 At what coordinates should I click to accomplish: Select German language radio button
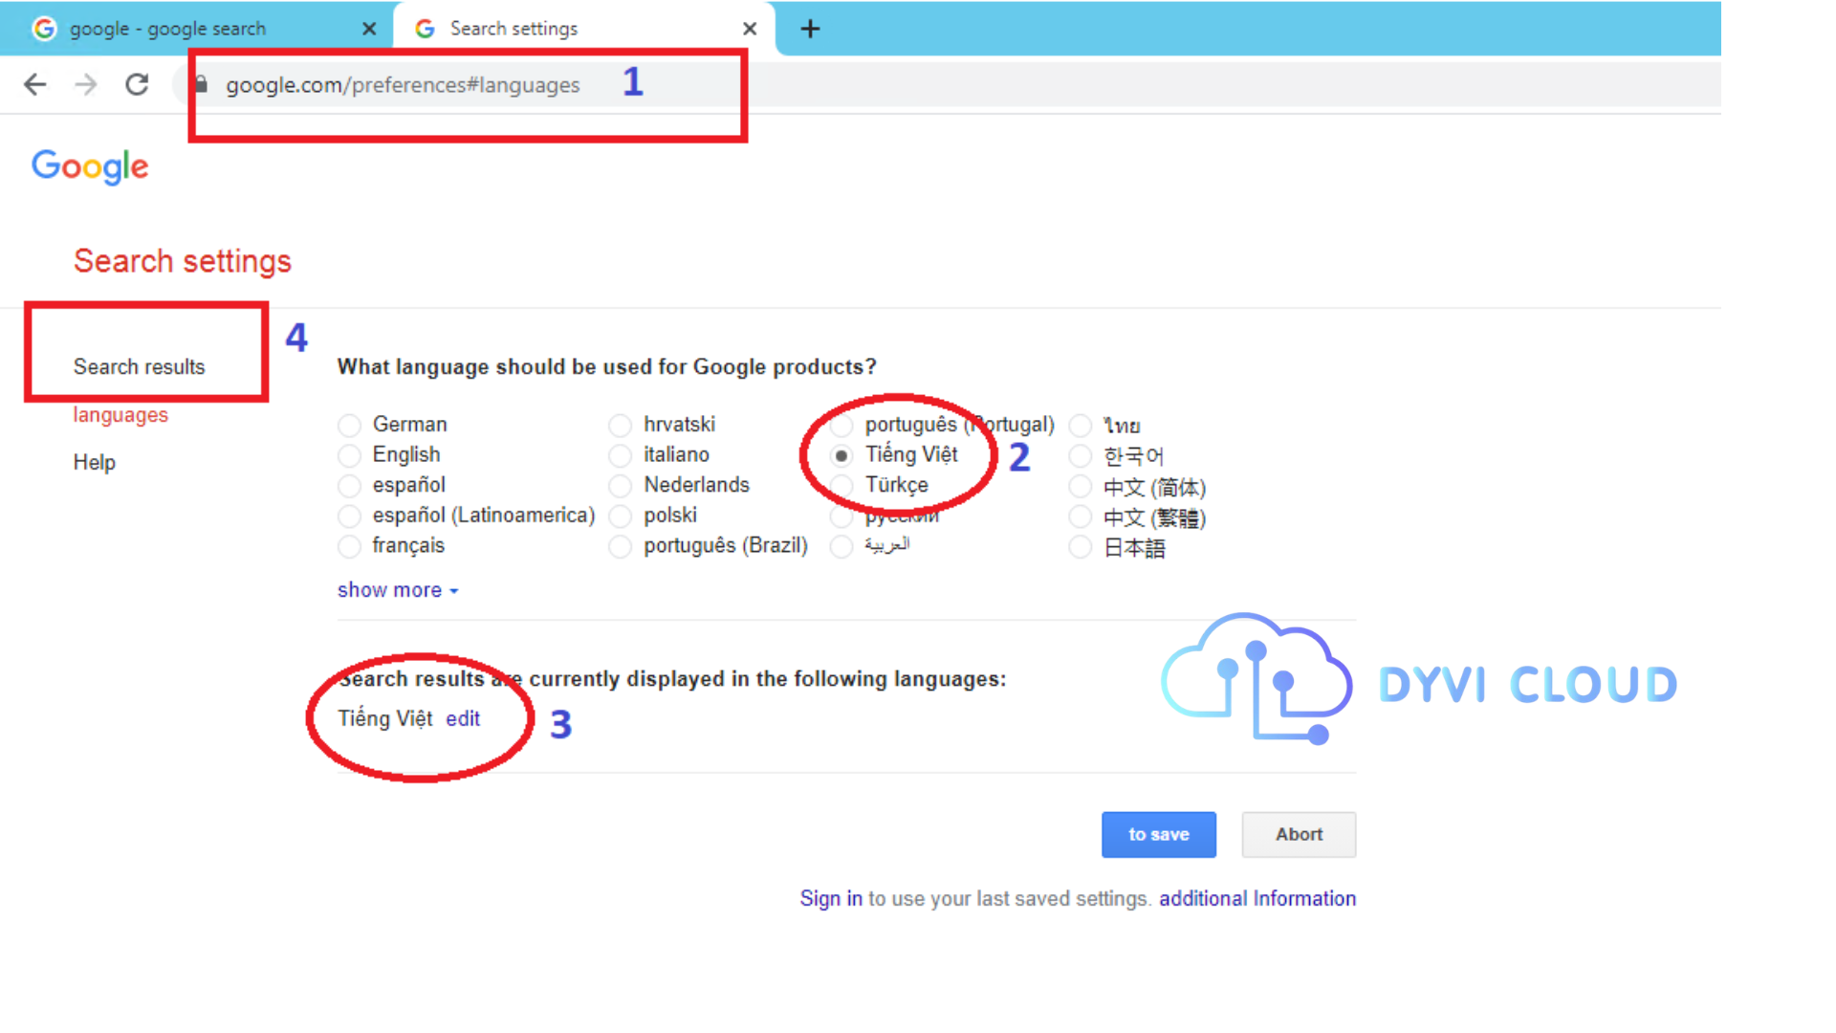point(349,425)
